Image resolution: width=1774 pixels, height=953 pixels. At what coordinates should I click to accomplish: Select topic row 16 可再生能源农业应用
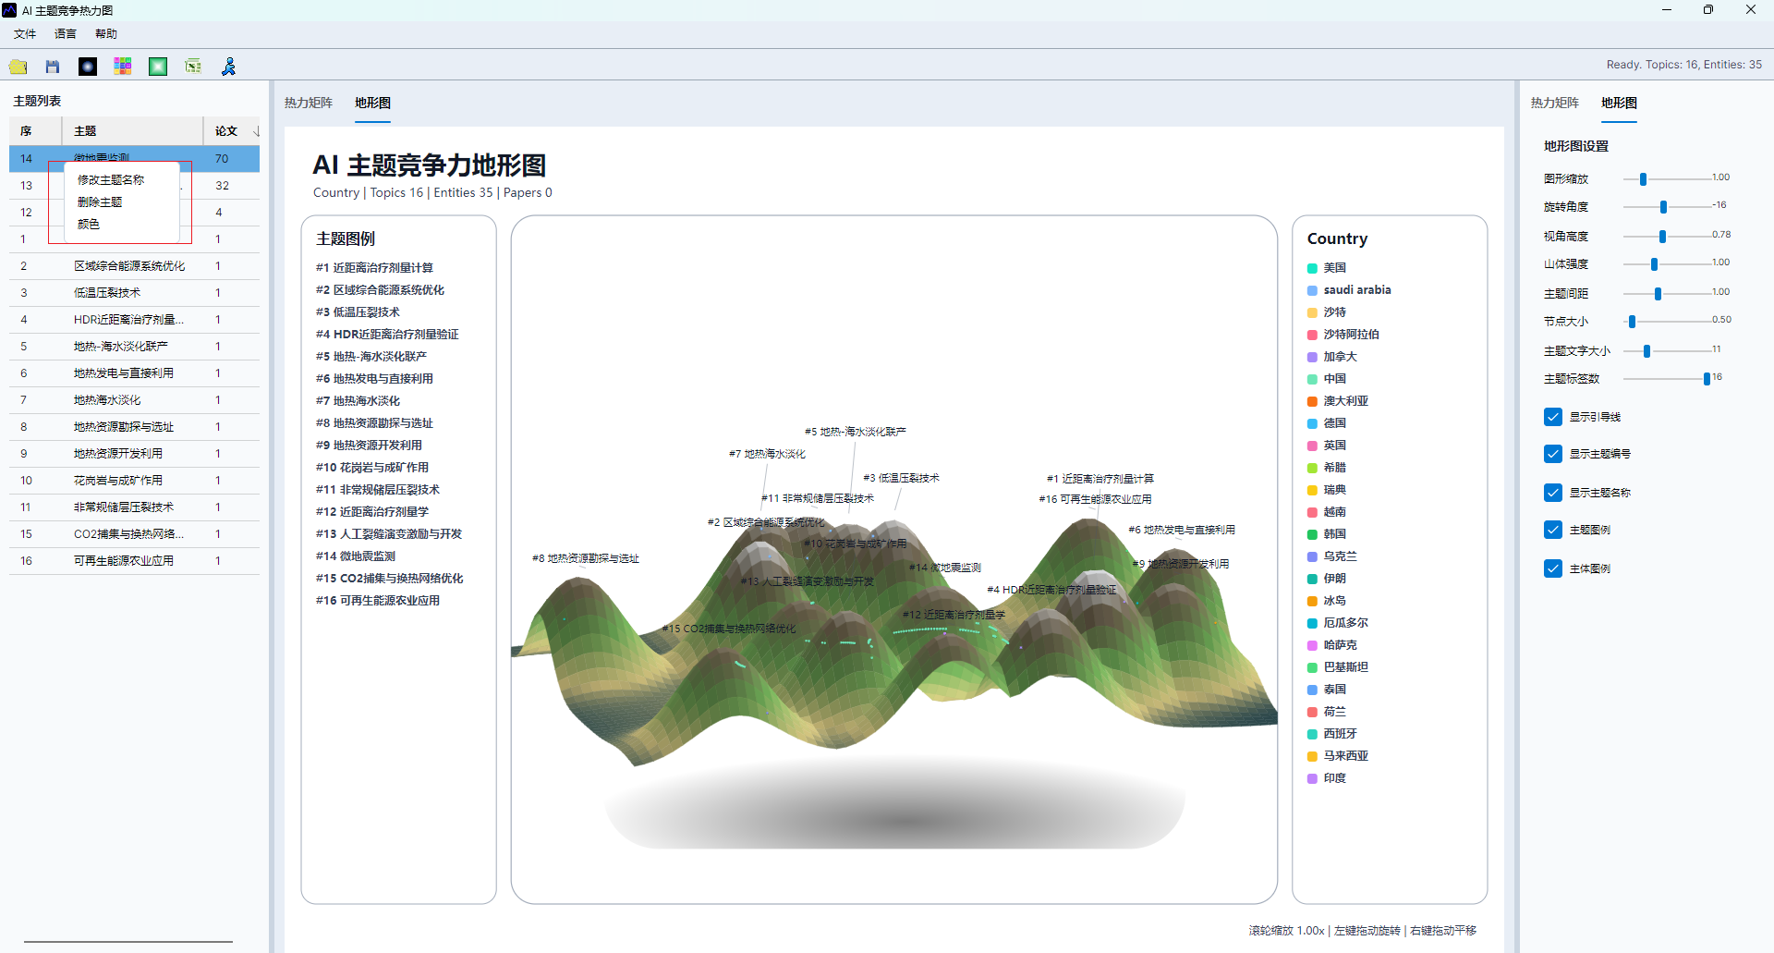click(x=135, y=561)
